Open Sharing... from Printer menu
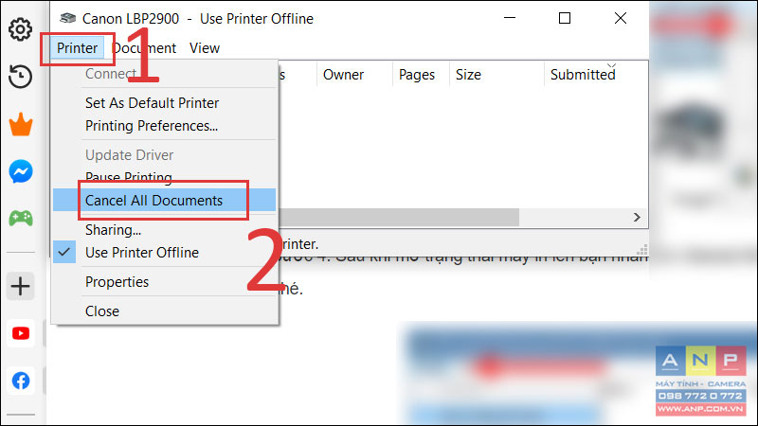The image size is (758, 426). 164,230
